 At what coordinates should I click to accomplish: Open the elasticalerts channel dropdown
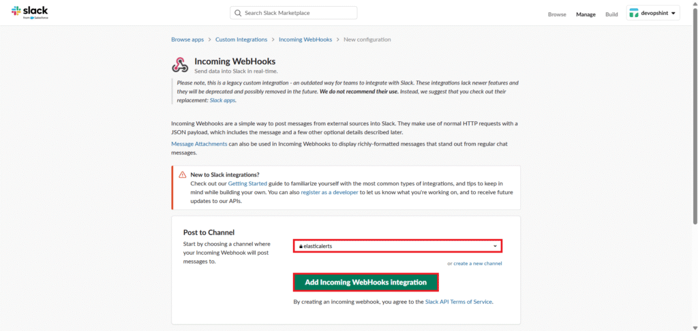pyautogui.click(x=397, y=246)
